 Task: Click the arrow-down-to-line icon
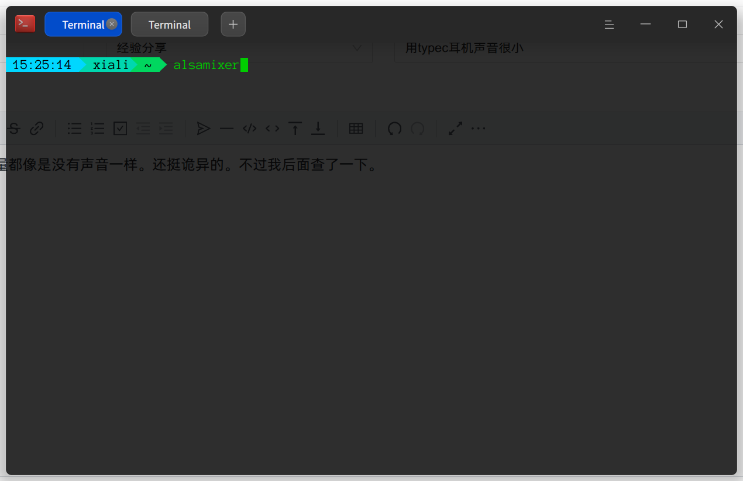click(x=318, y=129)
